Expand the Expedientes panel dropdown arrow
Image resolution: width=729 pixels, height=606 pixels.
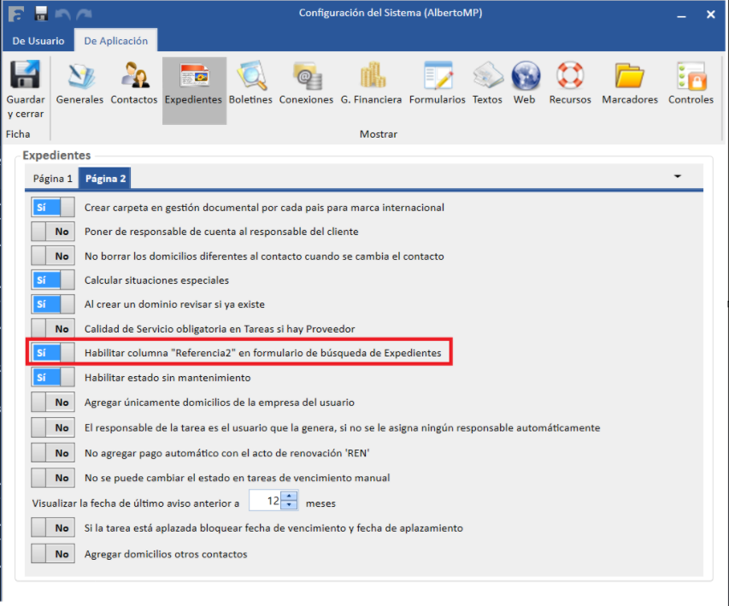678,177
